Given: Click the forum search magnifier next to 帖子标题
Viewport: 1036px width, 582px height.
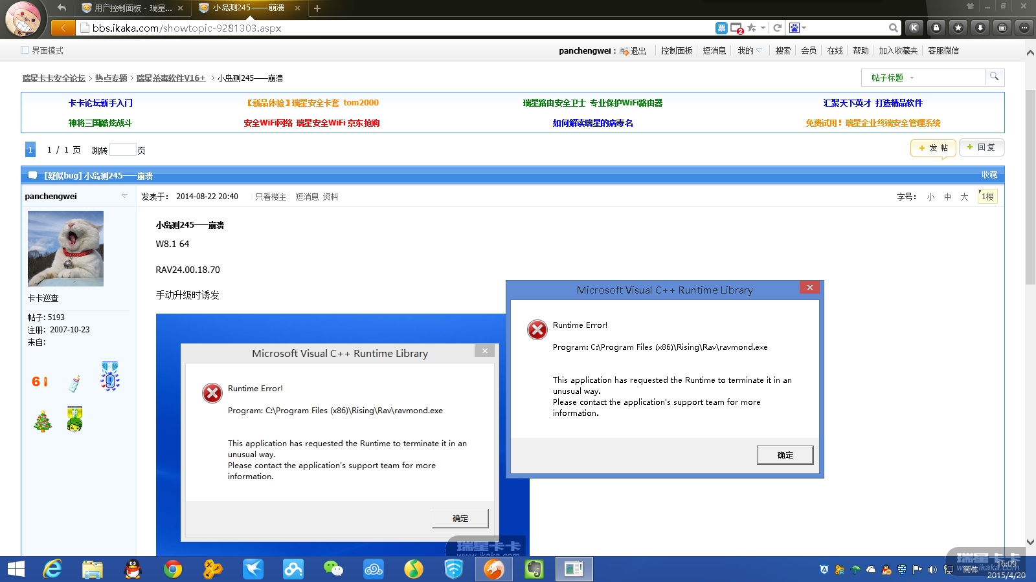Looking at the screenshot, I should click(994, 77).
